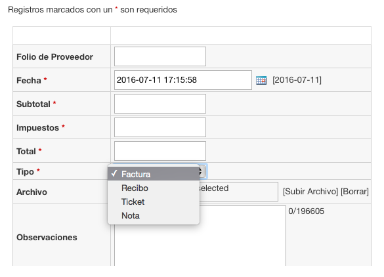Viewport: 384px width, 277px height.
Task: Click into the Fecha date field
Action: [183, 80]
